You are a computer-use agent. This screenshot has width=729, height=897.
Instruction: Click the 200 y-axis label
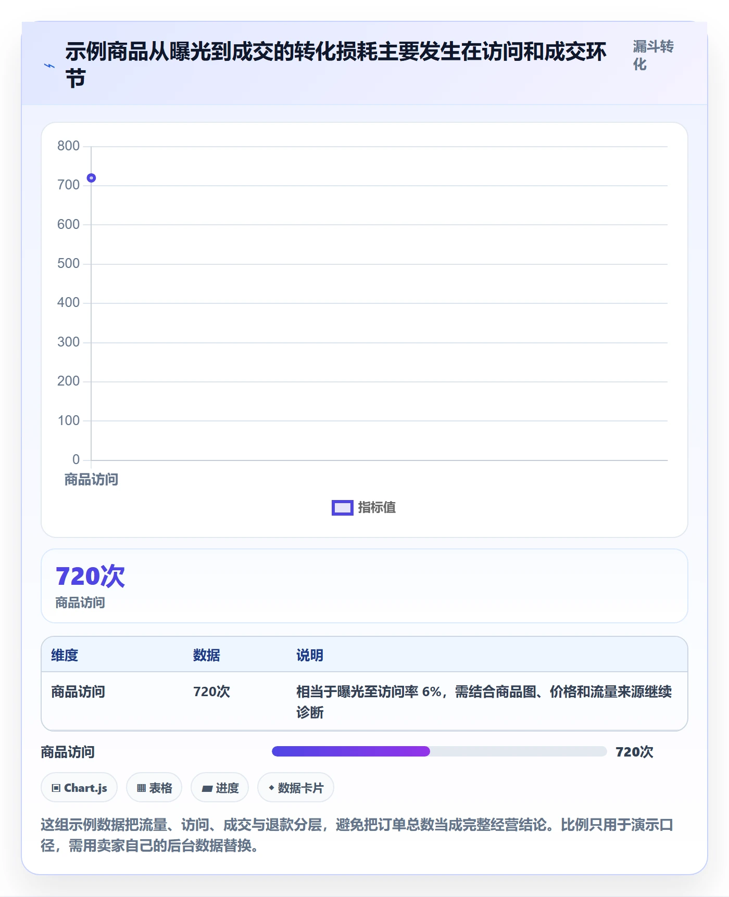coord(68,381)
